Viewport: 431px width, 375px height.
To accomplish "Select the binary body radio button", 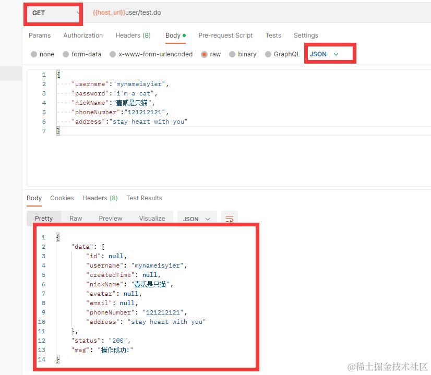I will point(232,54).
